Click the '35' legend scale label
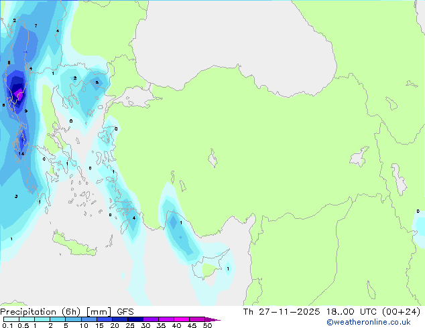Screen dimensions: 425x328 coord(161,325)
